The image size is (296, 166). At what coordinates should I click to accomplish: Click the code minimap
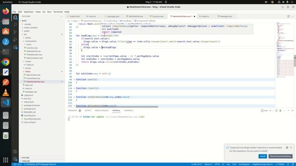285,50
